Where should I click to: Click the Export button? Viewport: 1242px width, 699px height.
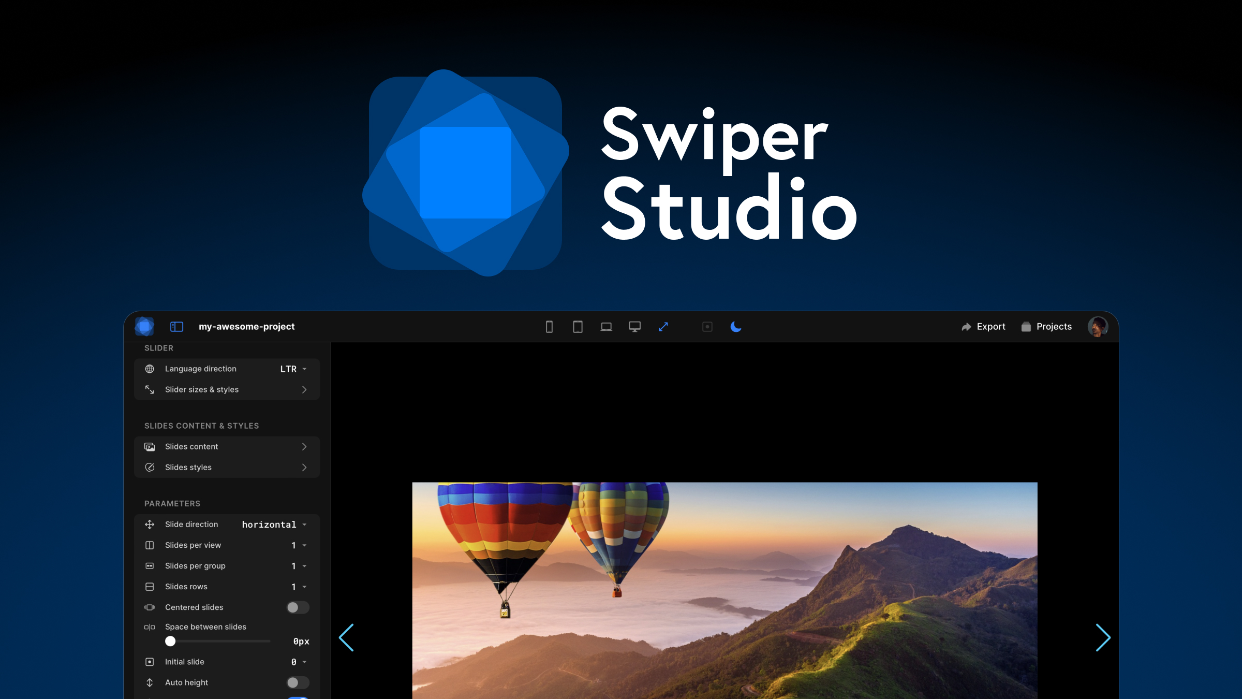tap(983, 327)
